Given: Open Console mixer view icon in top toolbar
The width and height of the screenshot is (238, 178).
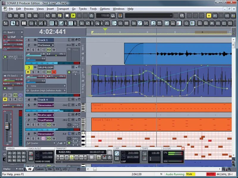Looking at the screenshot, I should pyautogui.click(x=48, y=15).
